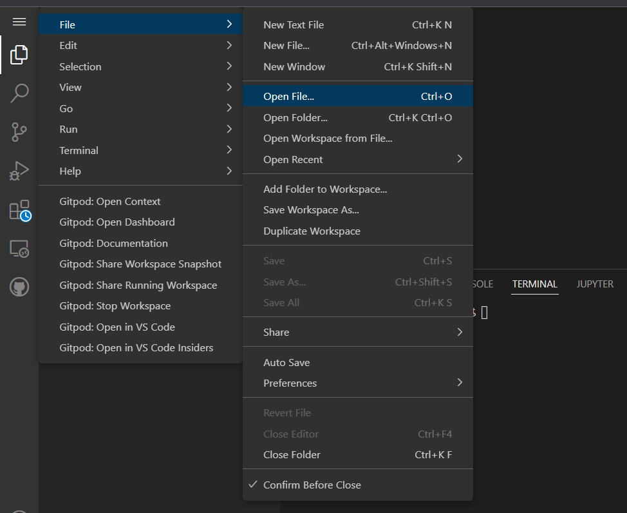The height and width of the screenshot is (513, 627).
Task: Open the Source Control icon
Action: click(19, 132)
